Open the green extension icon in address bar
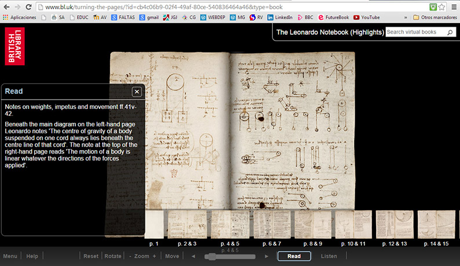Screen dimensions: 460x266 tap(433, 7)
